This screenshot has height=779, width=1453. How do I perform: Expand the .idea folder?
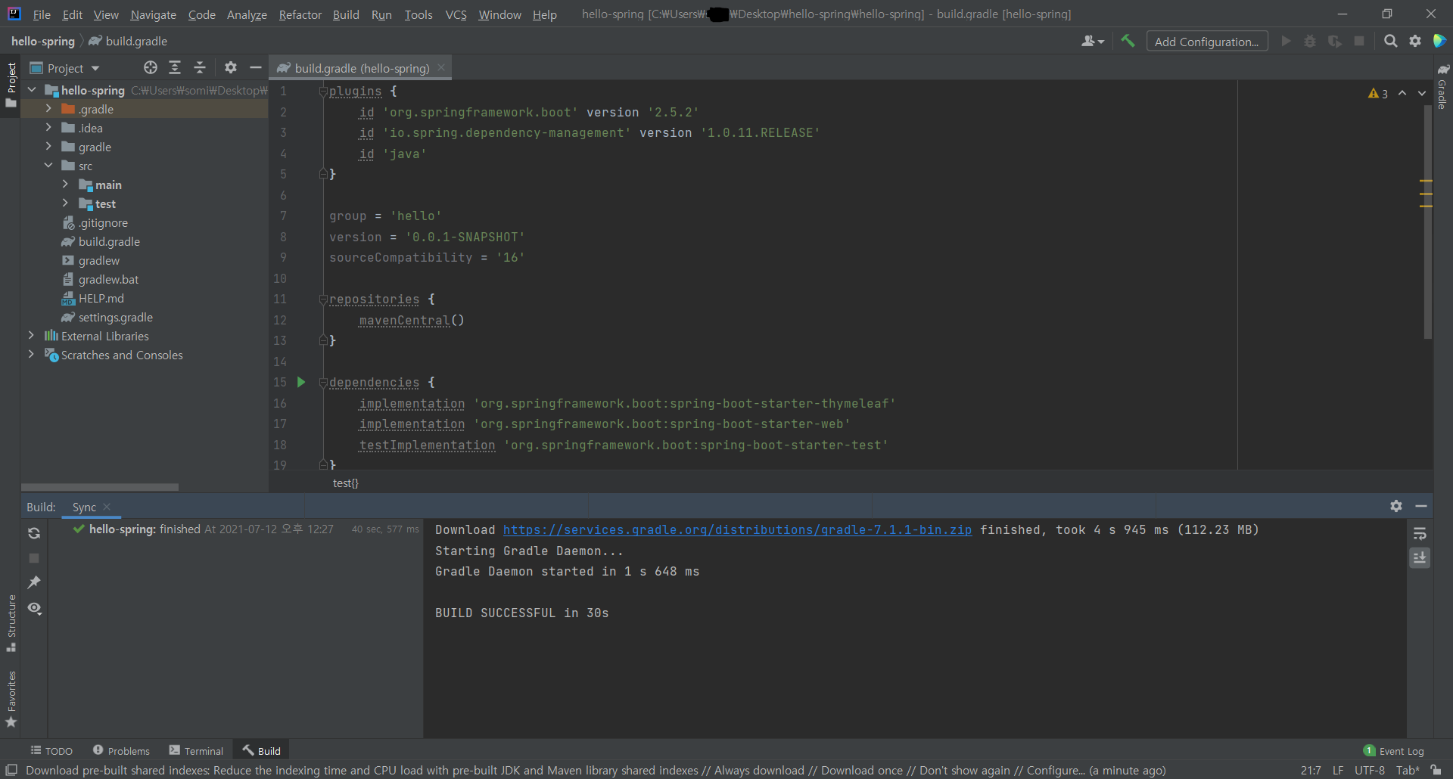click(x=48, y=128)
